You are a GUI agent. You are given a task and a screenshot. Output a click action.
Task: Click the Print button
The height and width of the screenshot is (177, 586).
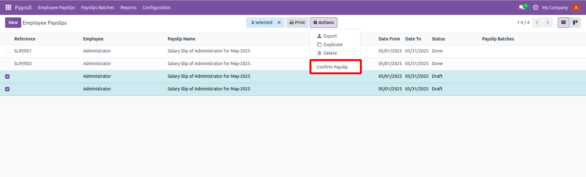point(297,22)
